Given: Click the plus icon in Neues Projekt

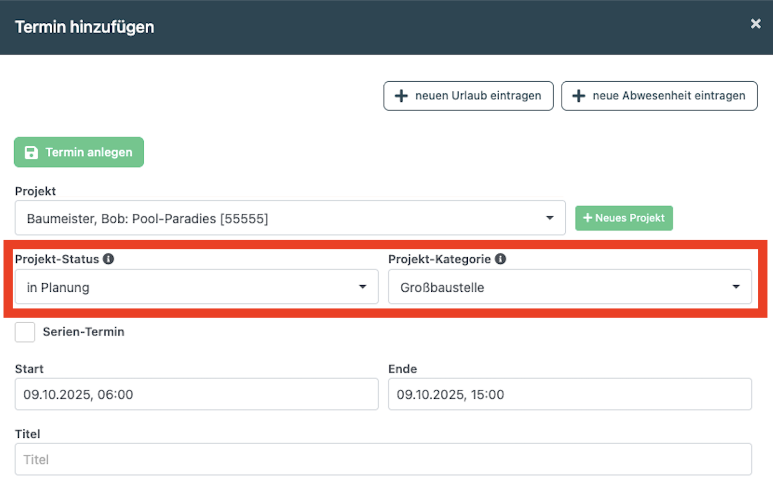Looking at the screenshot, I should coord(588,218).
